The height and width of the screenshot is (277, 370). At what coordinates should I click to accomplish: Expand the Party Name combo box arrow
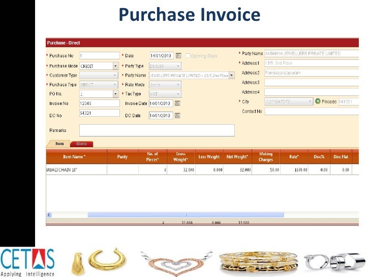click(x=231, y=76)
